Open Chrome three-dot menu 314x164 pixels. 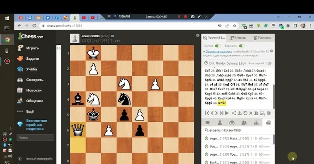point(310,26)
